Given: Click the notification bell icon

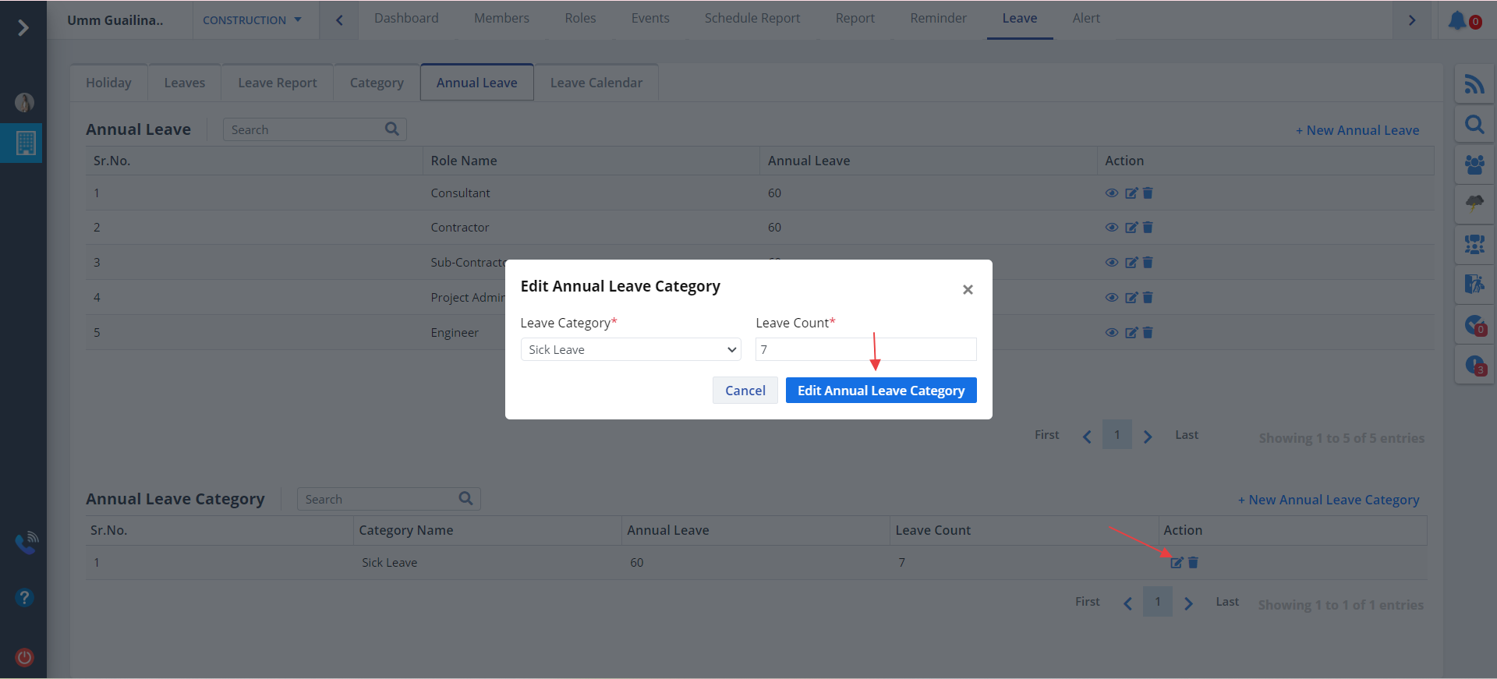Looking at the screenshot, I should click(1456, 20).
